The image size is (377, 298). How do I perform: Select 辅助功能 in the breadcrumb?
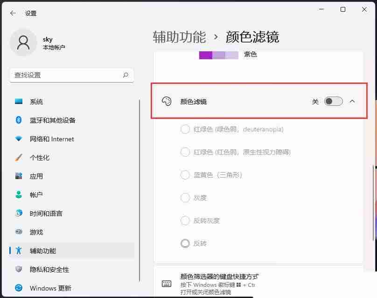[x=179, y=37]
